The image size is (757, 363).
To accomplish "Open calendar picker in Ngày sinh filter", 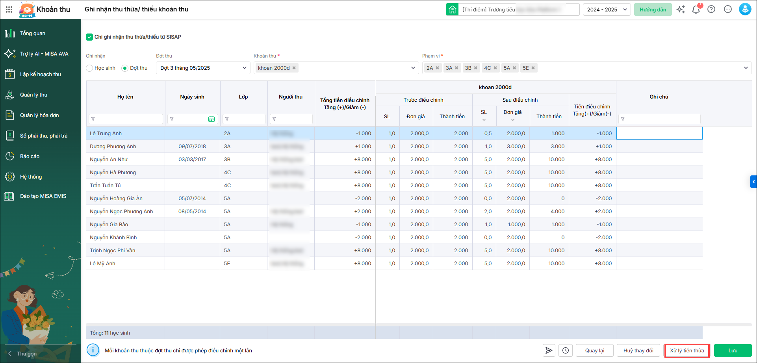I will click(x=212, y=119).
